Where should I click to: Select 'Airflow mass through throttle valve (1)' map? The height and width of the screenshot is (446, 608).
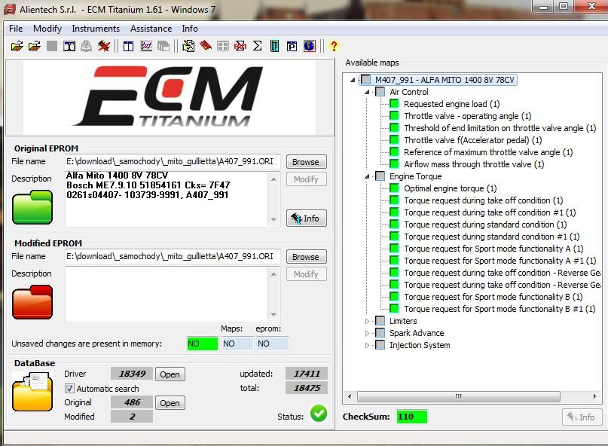(x=474, y=164)
